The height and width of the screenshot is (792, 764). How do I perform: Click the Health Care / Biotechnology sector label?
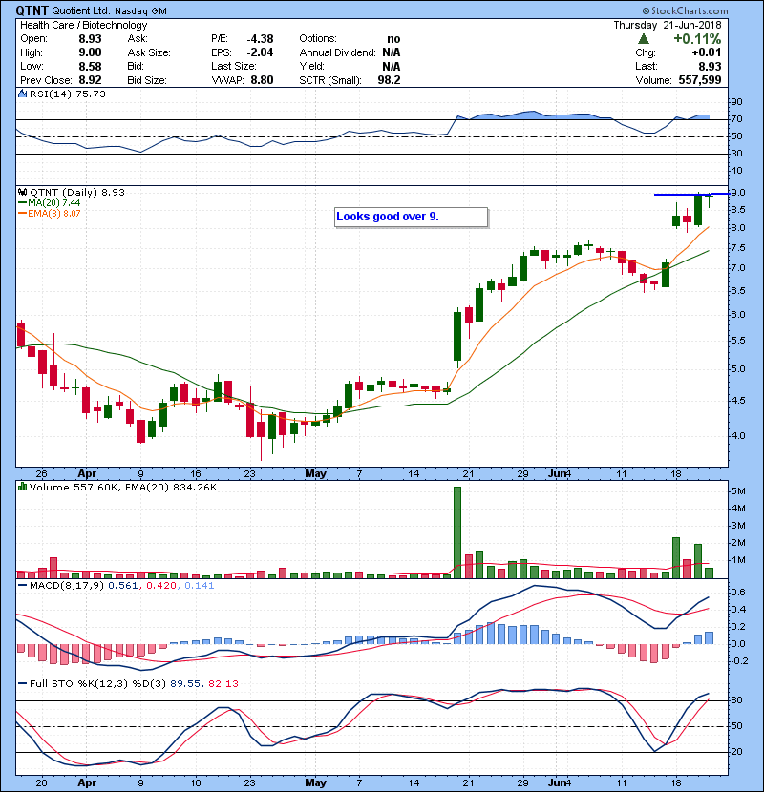84,25
